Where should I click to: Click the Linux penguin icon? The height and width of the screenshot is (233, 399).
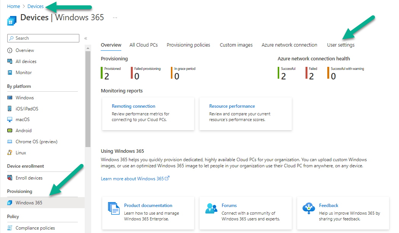click(10, 152)
